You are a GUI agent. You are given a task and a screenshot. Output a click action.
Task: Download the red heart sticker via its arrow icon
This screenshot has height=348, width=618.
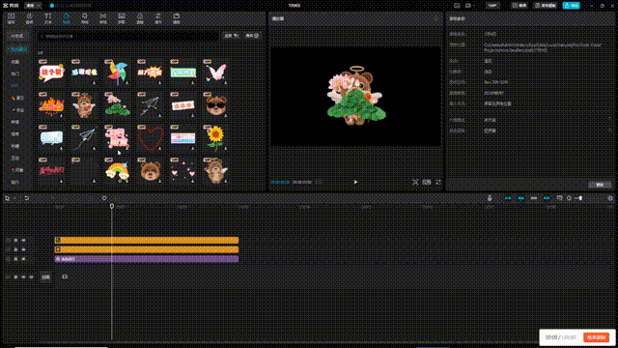click(159, 148)
